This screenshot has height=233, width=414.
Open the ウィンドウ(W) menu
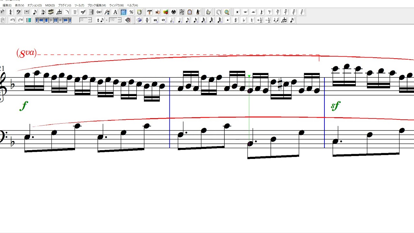tap(116, 6)
